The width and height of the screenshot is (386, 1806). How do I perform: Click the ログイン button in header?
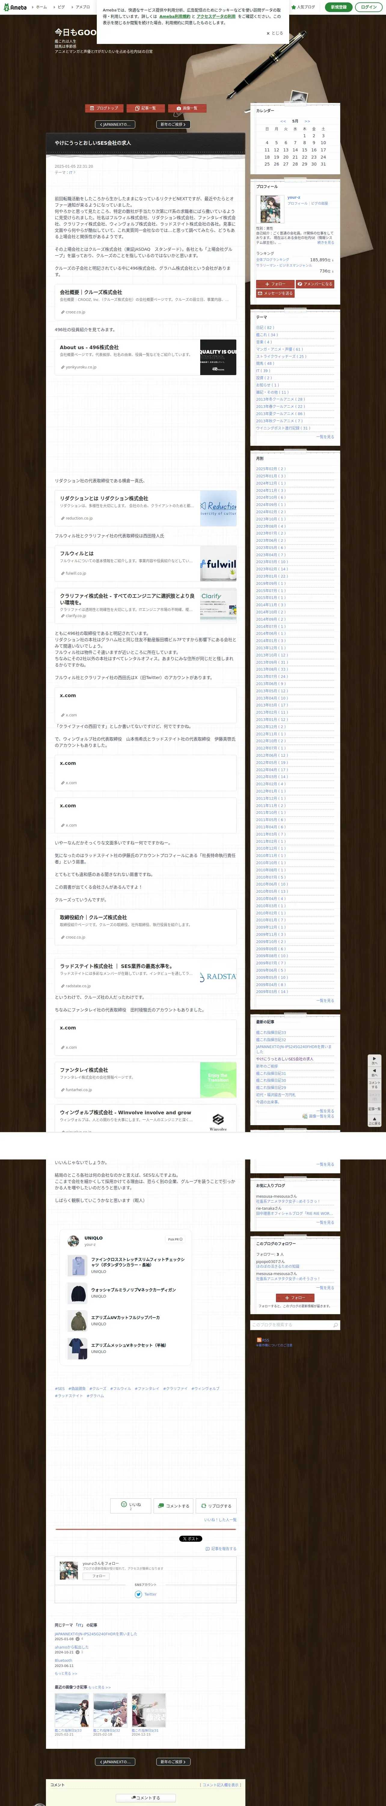tap(369, 7)
